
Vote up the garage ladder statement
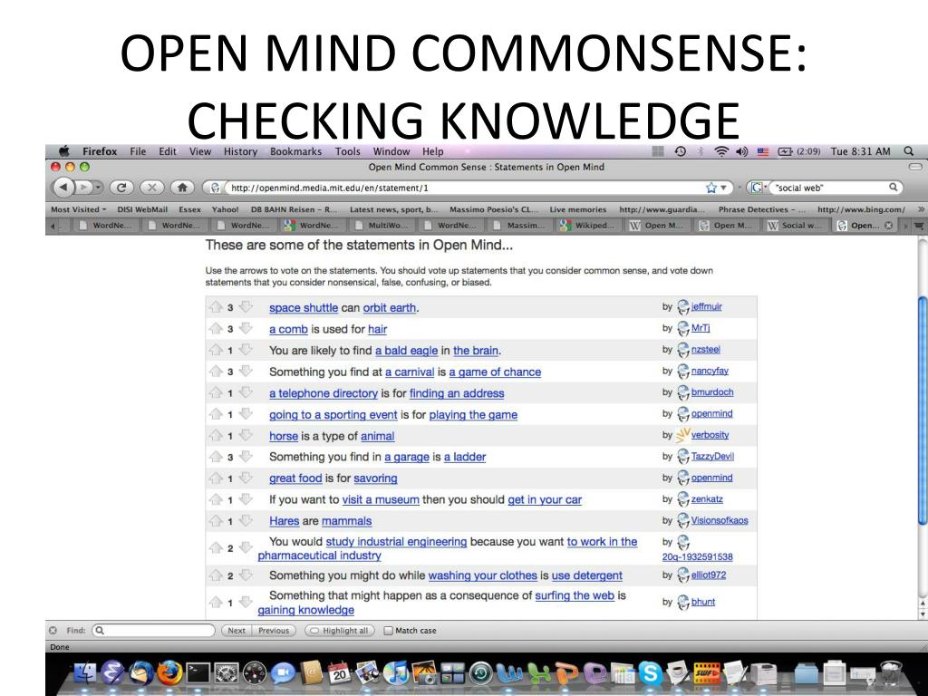216,457
